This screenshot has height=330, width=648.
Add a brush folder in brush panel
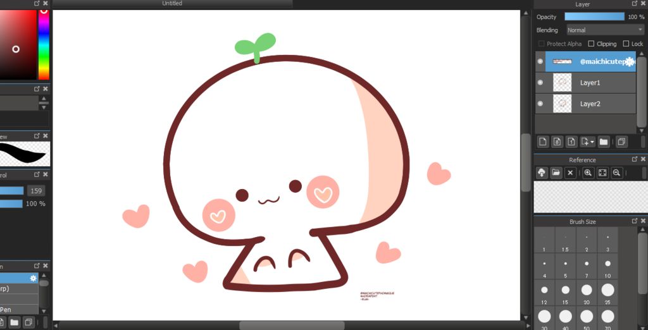point(14,322)
